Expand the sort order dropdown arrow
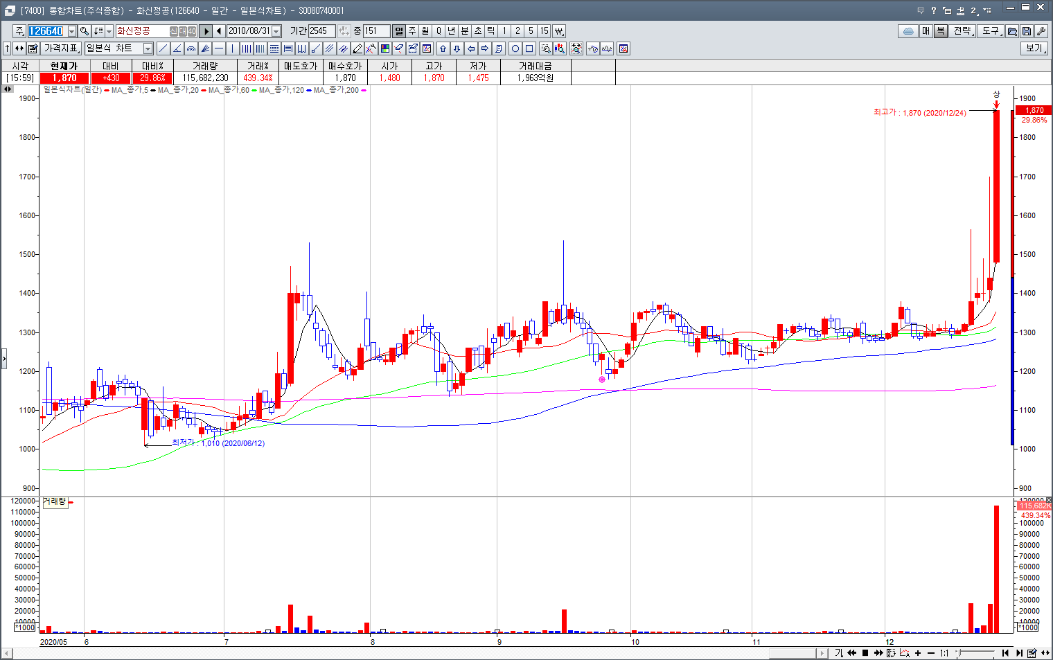The height and width of the screenshot is (660, 1053). 109,31
